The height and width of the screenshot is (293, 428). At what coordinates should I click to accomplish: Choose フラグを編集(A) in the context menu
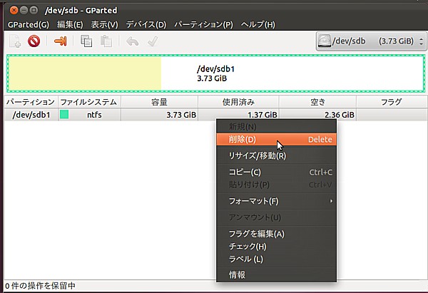pos(276,234)
